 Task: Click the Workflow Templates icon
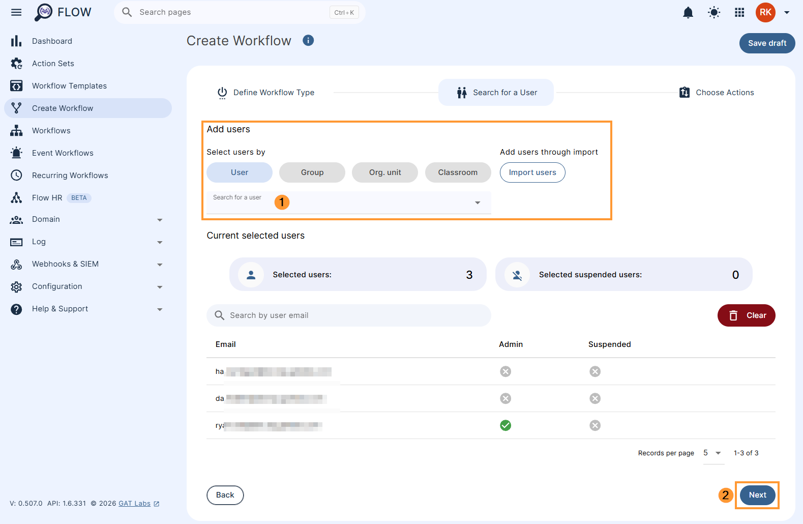(16, 85)
